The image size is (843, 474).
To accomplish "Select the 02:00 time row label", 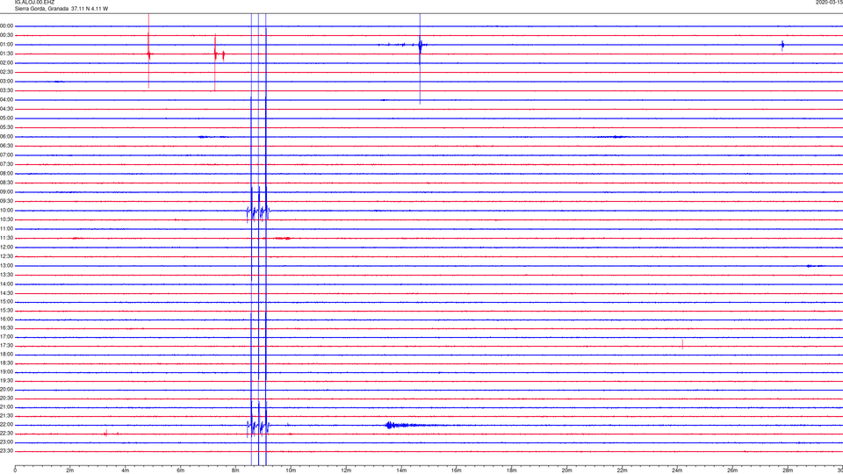I will (7, 63).
